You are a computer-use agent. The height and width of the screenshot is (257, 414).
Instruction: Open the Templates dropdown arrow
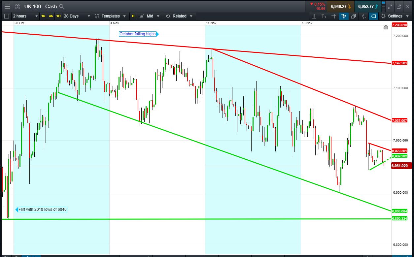(x=124, y=16)
